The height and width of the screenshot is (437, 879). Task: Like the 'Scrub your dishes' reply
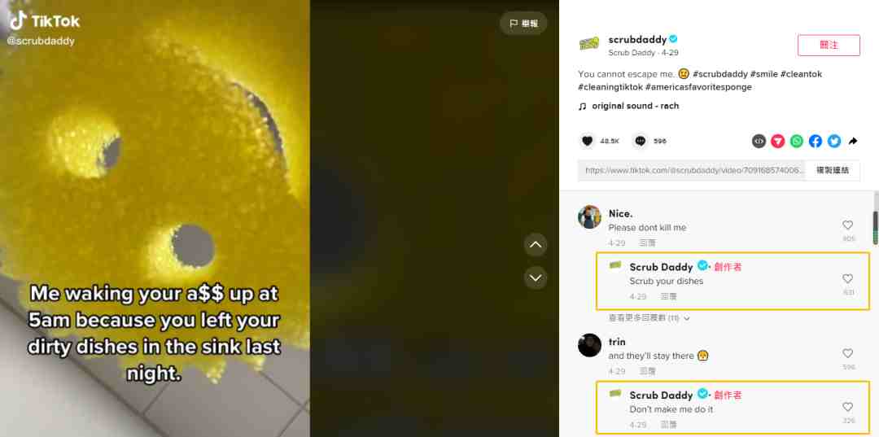click(x=847, y=278)
